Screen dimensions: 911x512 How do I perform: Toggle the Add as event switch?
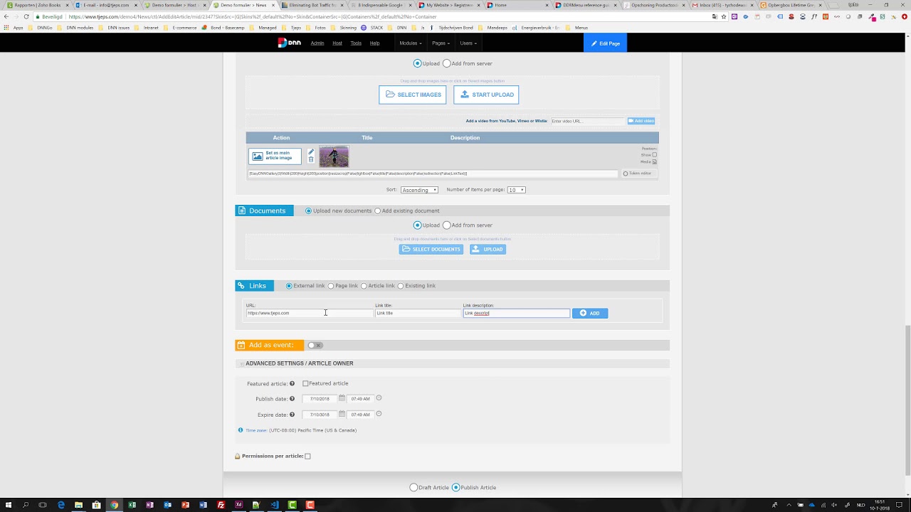(x=315, y=345)
